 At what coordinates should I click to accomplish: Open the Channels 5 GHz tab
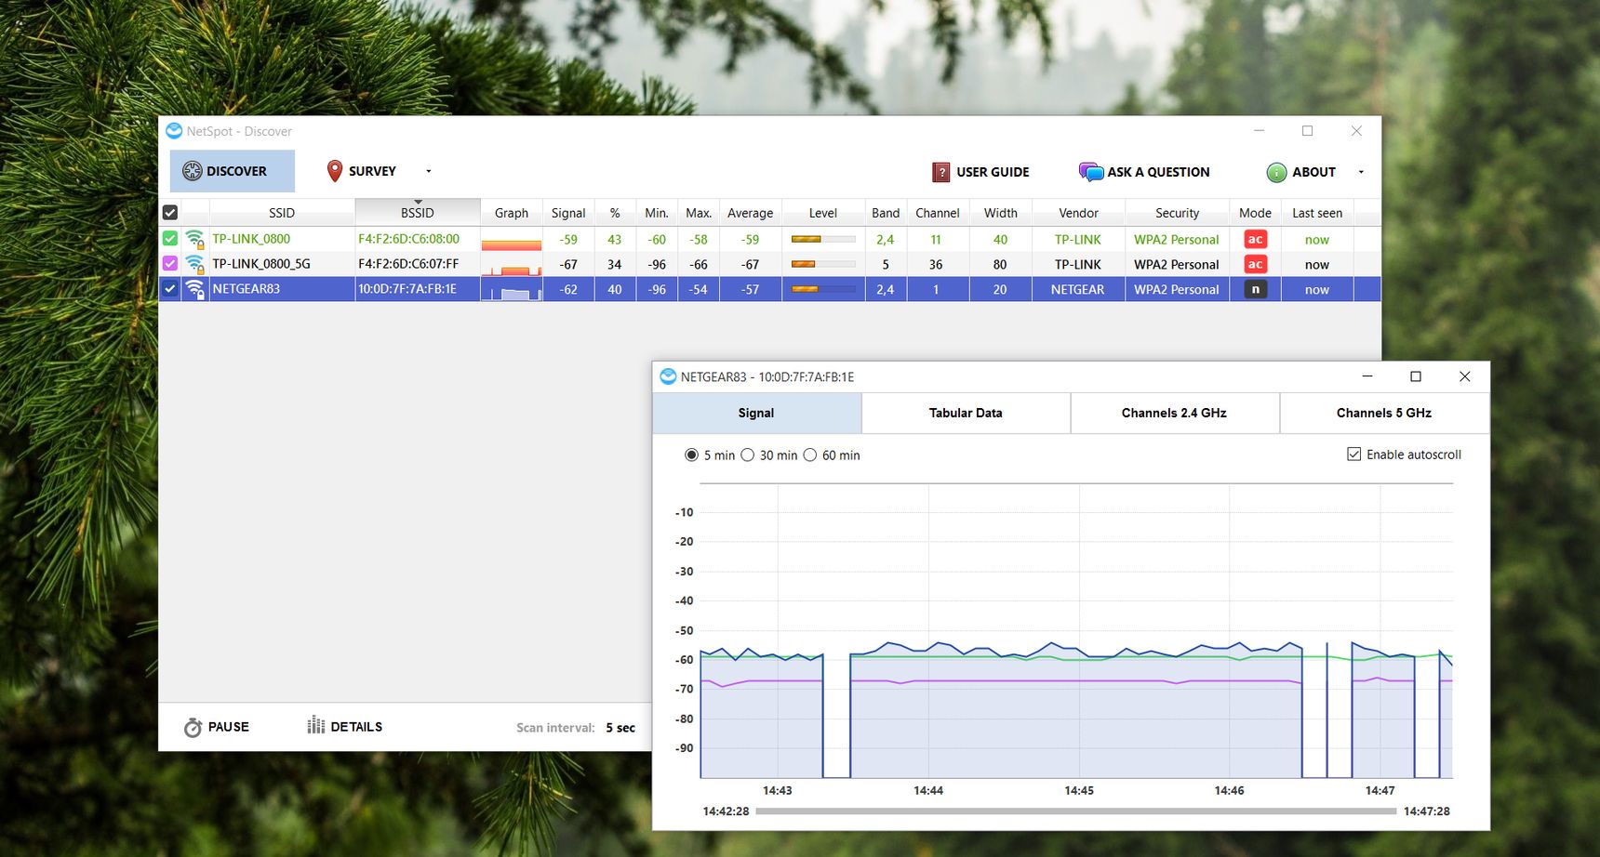point(1384,413)
